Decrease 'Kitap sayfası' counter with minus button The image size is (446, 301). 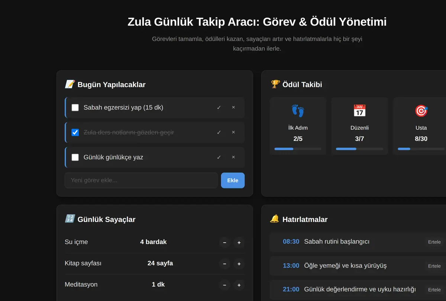click(x=224, y=264)
